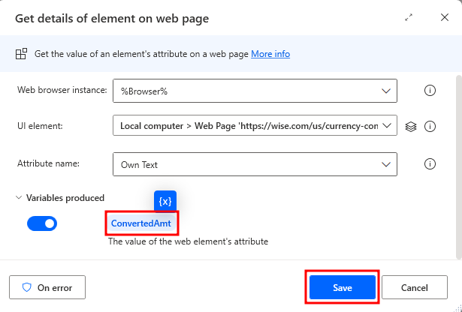This screenshot has width=462, height=312.
Task: Collapse the Variables produced section
Action: [x=19, y=197]
